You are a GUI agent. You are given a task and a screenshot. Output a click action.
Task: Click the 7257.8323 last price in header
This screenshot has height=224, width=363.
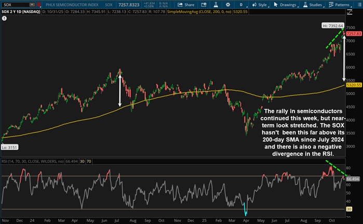129,5
